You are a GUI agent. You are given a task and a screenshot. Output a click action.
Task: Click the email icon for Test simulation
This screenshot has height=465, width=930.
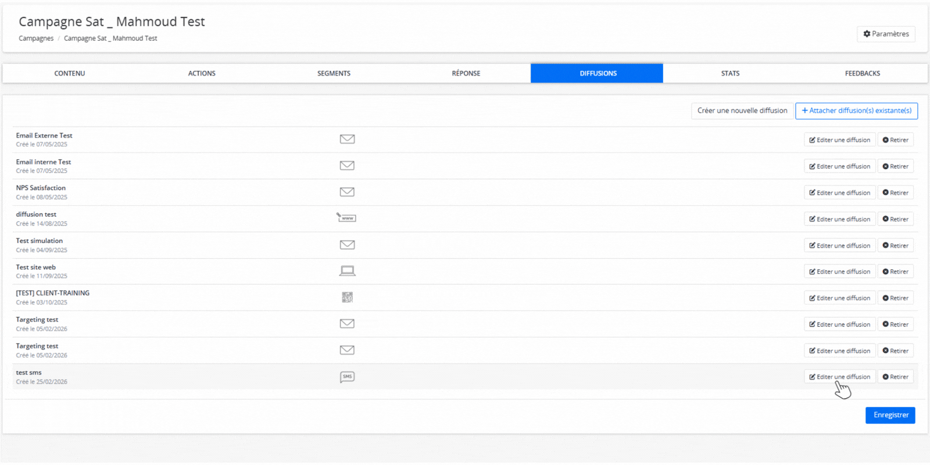tap(347, 245)
